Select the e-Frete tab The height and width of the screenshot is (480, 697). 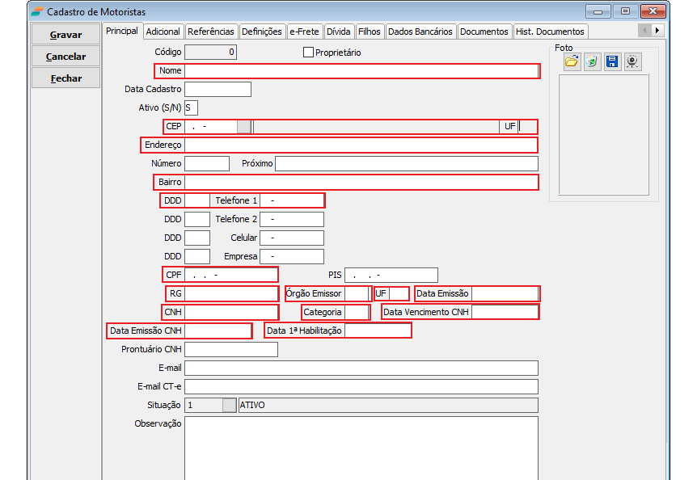pos(304,32)
